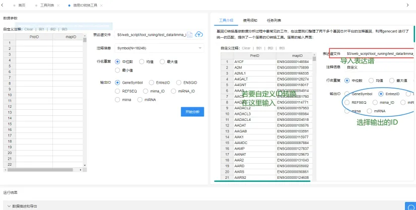Choose the ENSGID output option in the left form

[179, 82]
